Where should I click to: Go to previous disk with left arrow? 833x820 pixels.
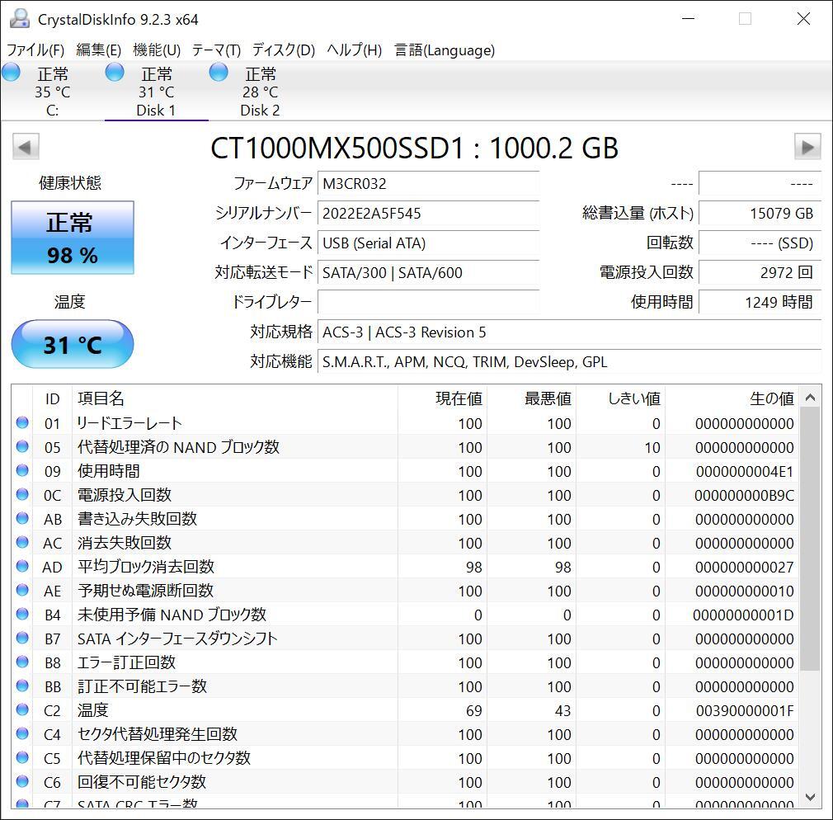pyautogui.click(x=25, y=148)
